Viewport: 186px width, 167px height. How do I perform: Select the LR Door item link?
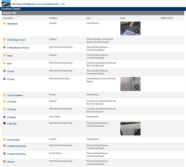(x=11, y=162)
